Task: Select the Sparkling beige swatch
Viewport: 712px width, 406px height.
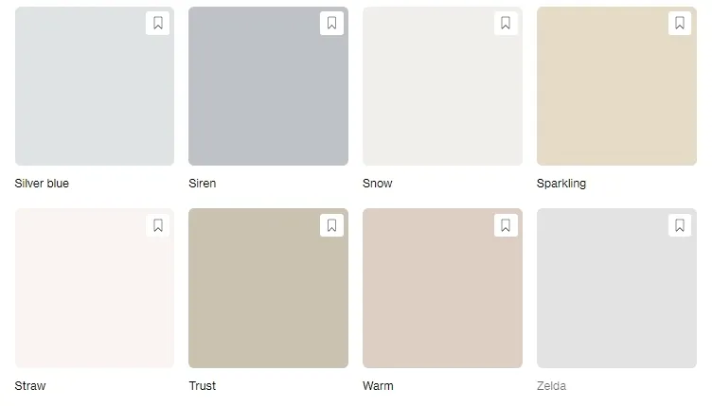Action: tap(616, 86)
